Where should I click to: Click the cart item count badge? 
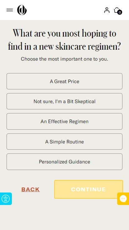(120, 12)
